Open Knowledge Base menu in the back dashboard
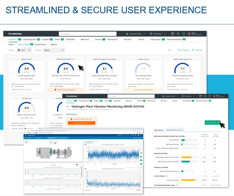This screenshot has height=196, width=234. click(30, 39)
